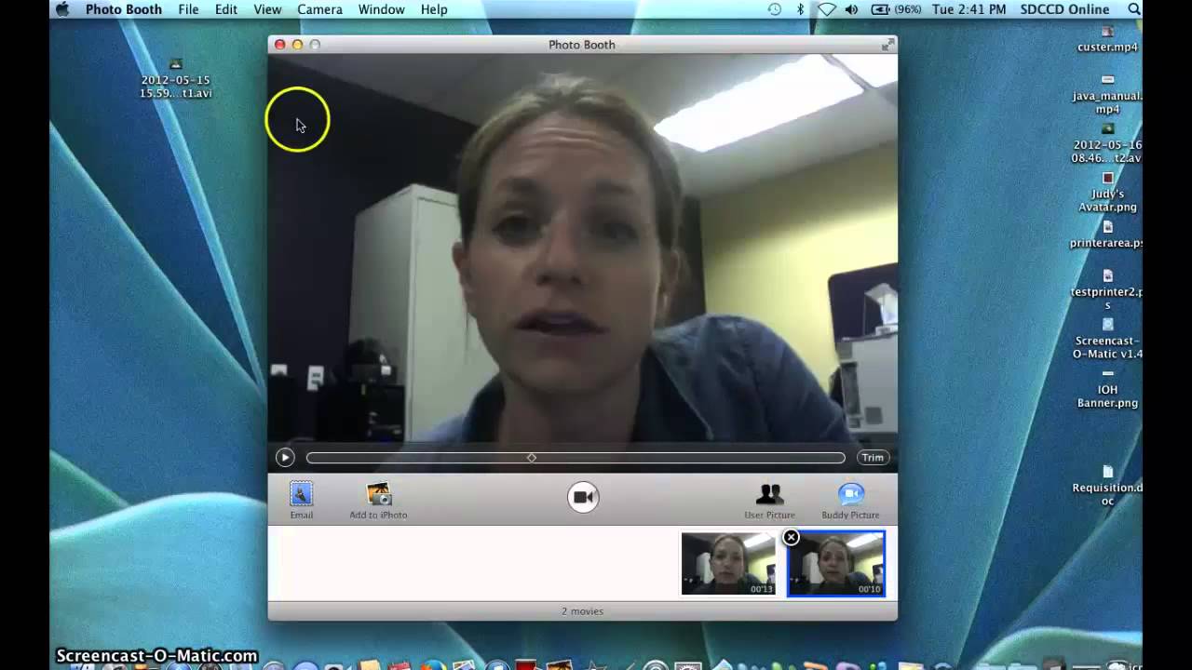Image resolution: width=1192 pixels, height=670 pixels.
Task: Select the 2012-05-16 avi desktop file
Action: tap(1108, 143)
